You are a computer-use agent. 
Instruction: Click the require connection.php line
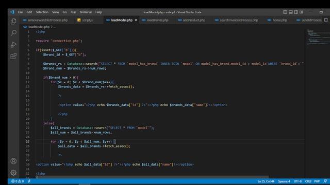tap(59, 41)
